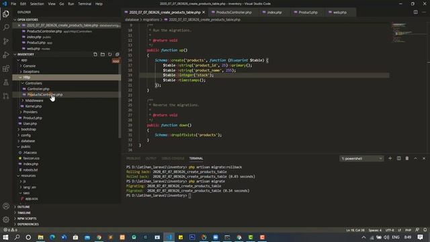Open favicon.ico in public folder
The image size is (430, 242).
[67, 159]
